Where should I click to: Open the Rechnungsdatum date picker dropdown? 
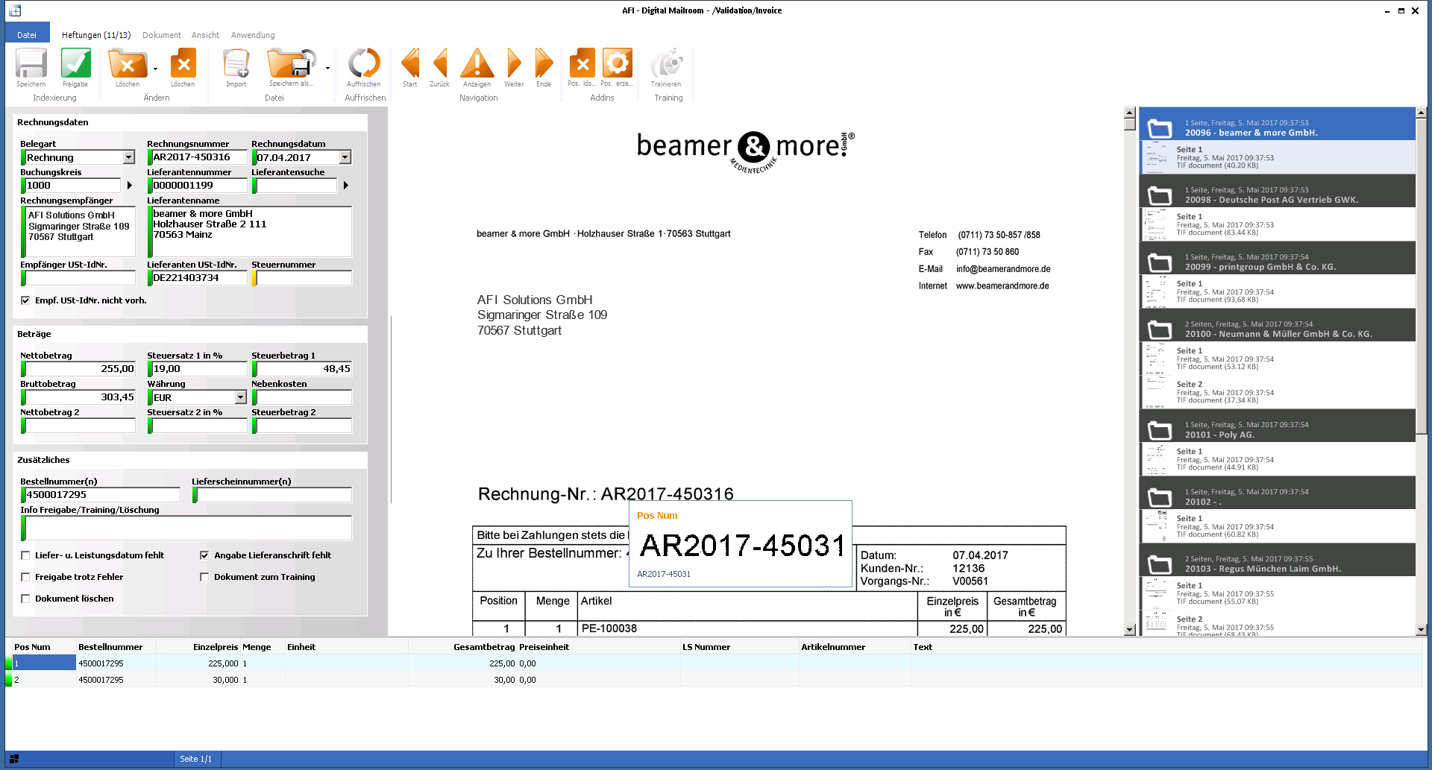(345, 157)
